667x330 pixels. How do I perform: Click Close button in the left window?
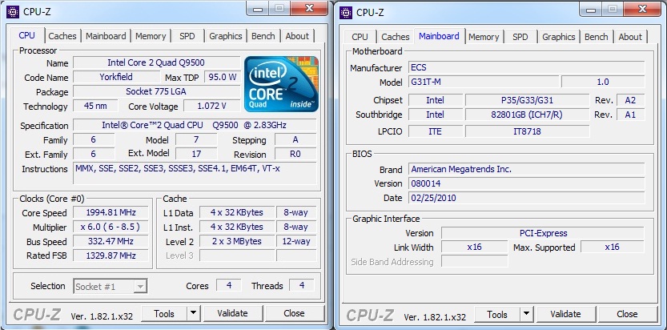click(294, 314)
